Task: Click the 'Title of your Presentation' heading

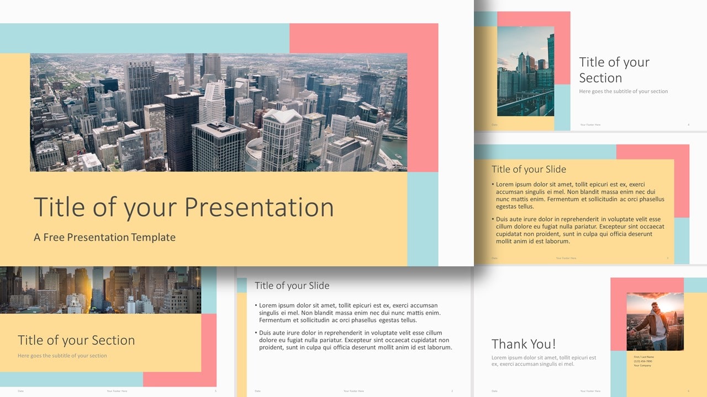Action: pos(184,207)
